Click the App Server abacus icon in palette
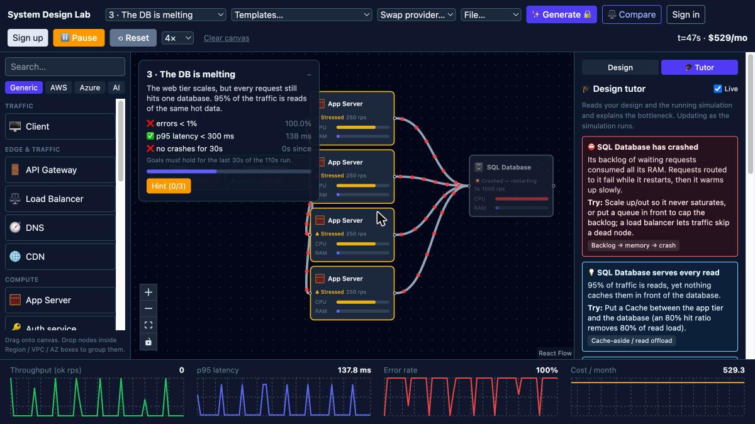Screen dimensions: 755x424 coord(15,300)
